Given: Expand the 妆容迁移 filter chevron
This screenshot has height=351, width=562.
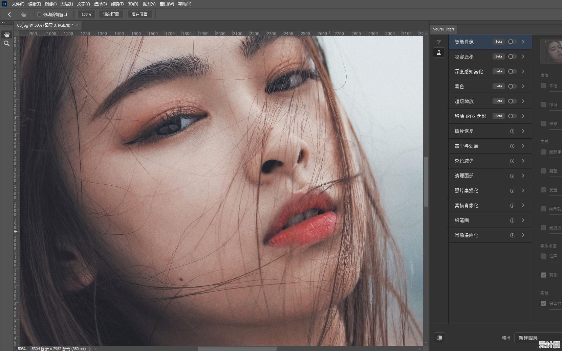Looking at the screenshot, I should (523, 56).
